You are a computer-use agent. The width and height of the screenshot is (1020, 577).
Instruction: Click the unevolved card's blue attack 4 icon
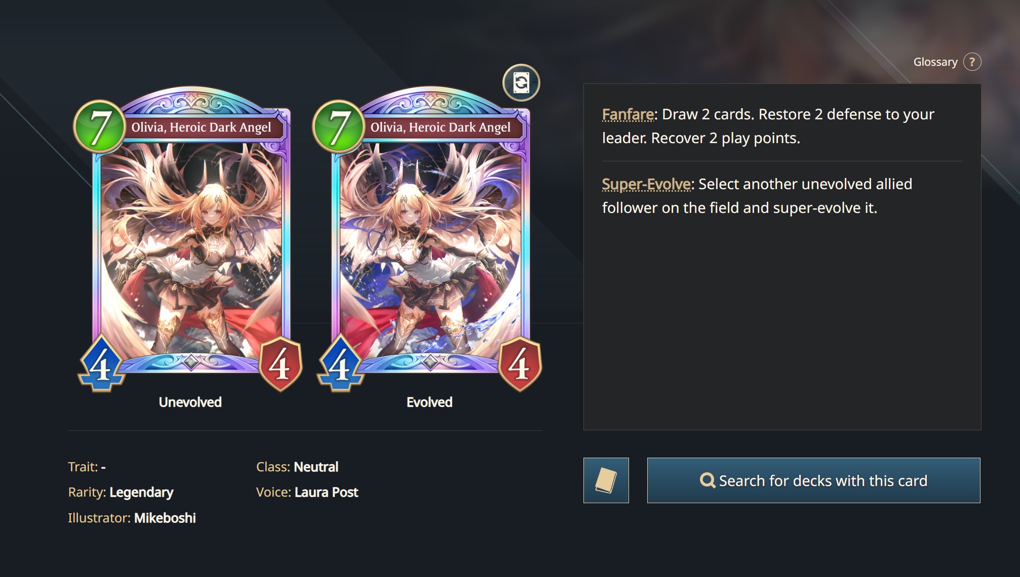101,364
